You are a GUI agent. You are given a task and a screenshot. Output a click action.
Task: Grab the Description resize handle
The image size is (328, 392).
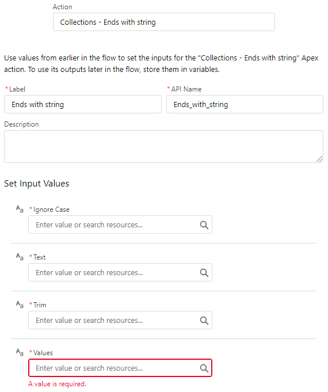coord(319,159)
